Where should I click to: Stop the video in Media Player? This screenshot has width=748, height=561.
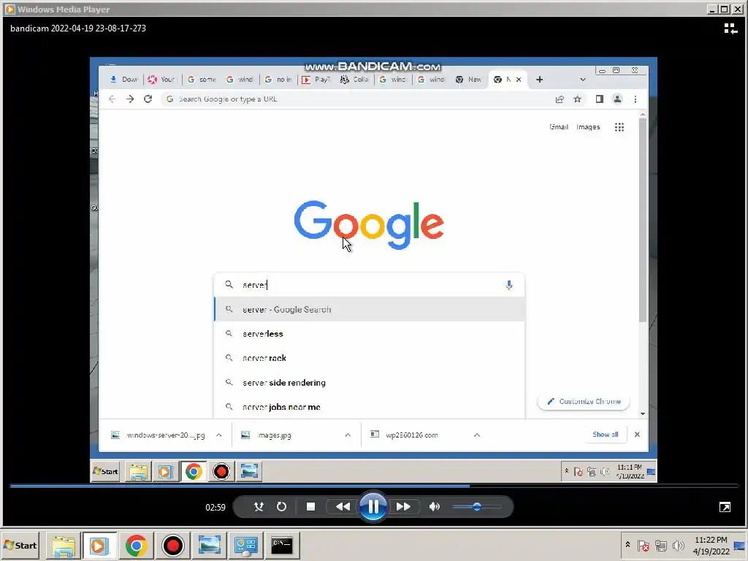coord(310,507)
